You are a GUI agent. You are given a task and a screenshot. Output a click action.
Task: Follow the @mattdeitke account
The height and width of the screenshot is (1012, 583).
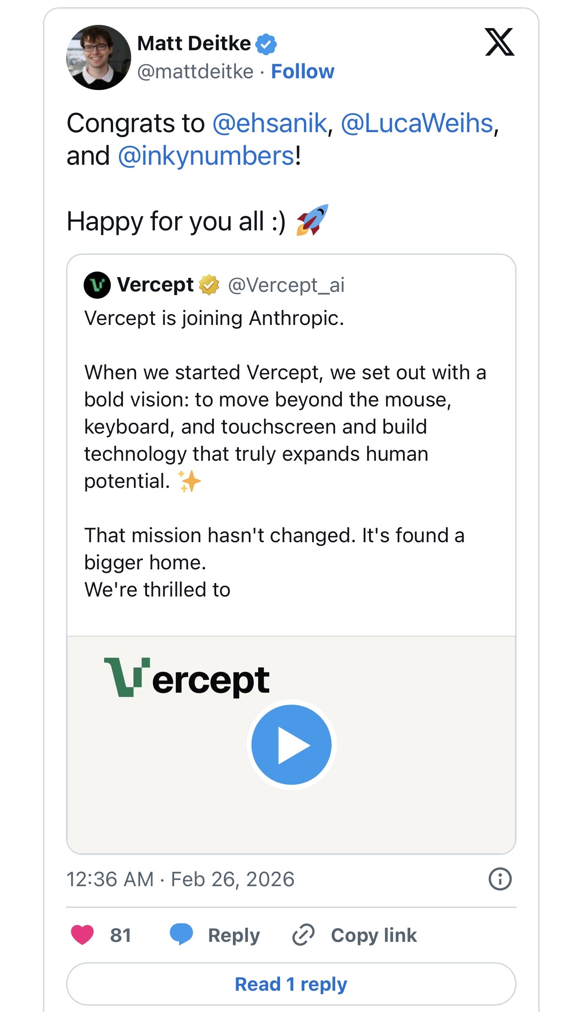303,72
